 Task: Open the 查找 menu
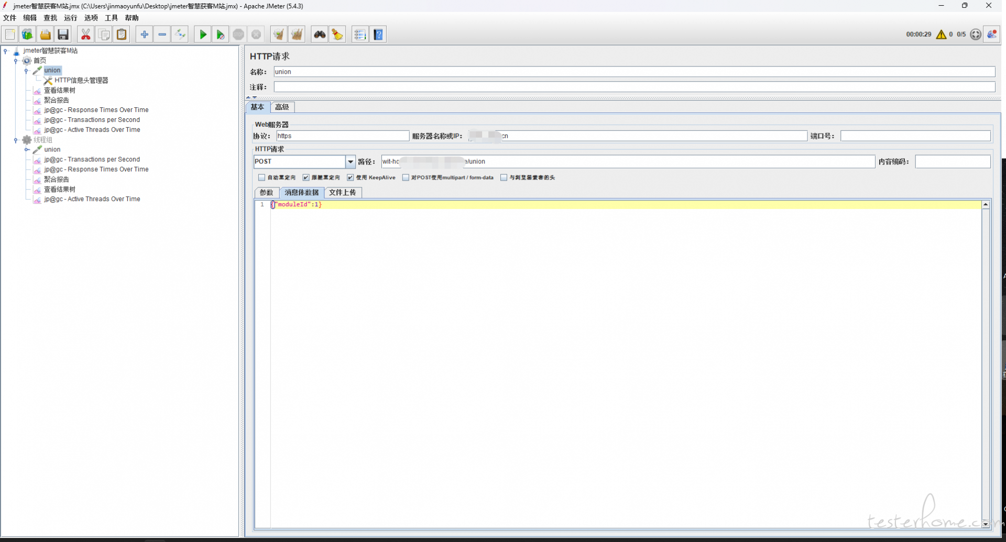click(50, 18)
